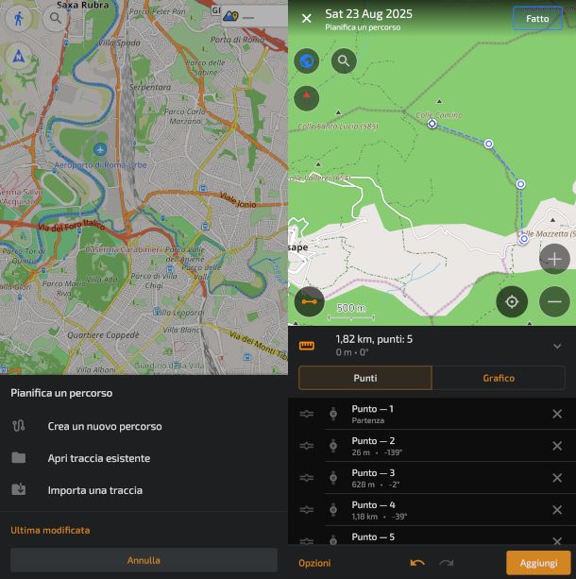
Task: Tap the walking profile icon on left map
Action: (x=19, y=17)
